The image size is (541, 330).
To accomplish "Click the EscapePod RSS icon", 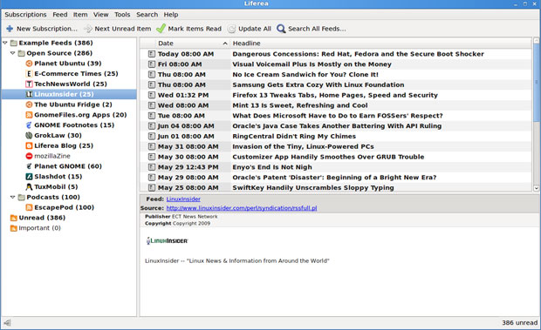I will point(30,207).
